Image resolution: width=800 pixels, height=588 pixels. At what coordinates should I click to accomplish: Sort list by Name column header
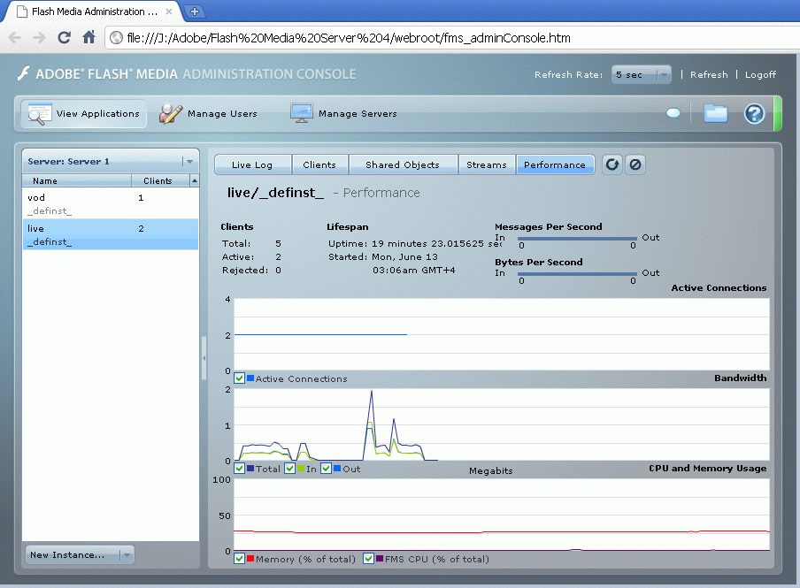pyautogui.click(x=76, y=180)
